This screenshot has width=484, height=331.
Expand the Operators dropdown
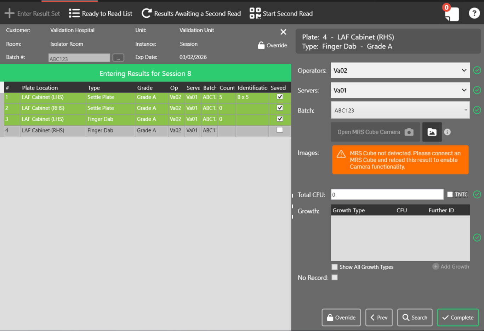(400, 70)
